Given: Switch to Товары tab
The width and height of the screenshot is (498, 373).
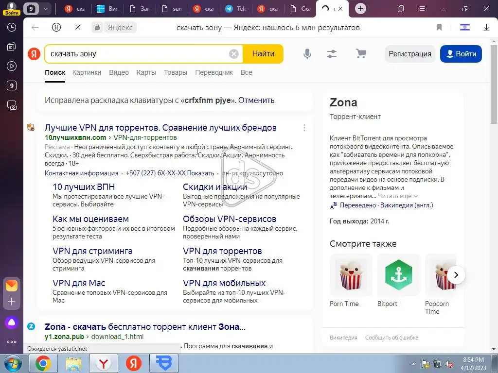Looking at the screenshot, I should tap(175, 73).
